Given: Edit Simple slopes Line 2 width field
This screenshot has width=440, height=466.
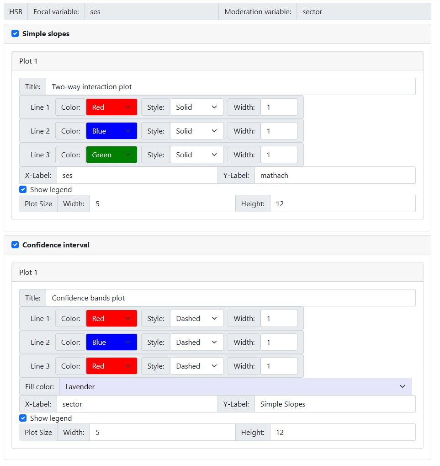Looking at the screenshot, I should tap(279, 131).
